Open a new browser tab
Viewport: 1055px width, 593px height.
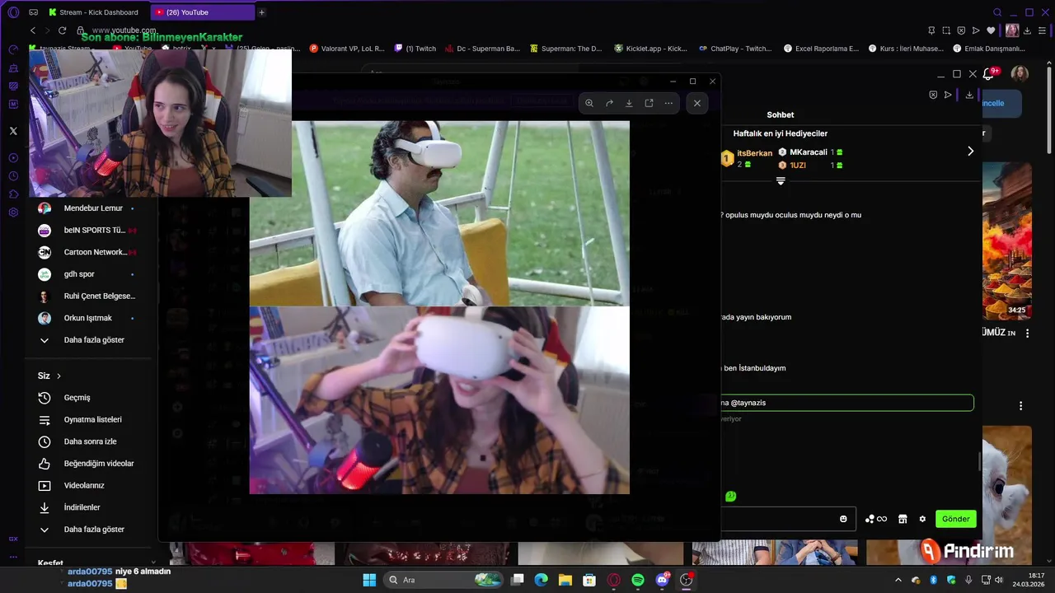click(x=262, y=12)
